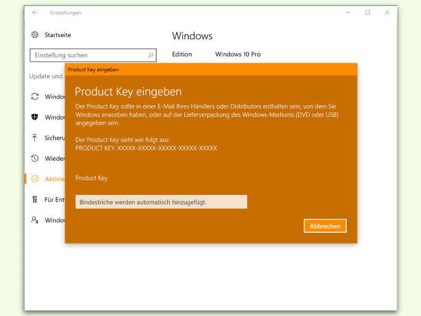This screenshot has height=316, width=421.
Task: Focus the Einstellung suchen search field
Action: (93, 55)
